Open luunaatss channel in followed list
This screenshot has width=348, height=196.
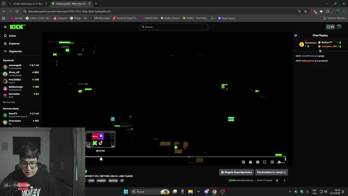click(21, 95)
